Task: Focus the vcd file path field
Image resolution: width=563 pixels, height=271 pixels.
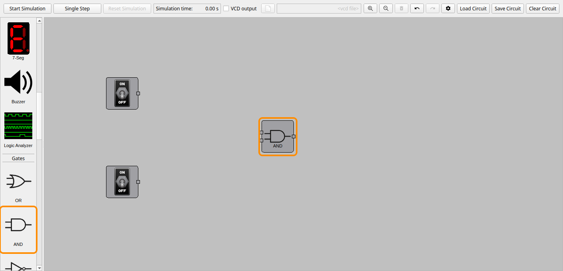Action: coord(319,8)
